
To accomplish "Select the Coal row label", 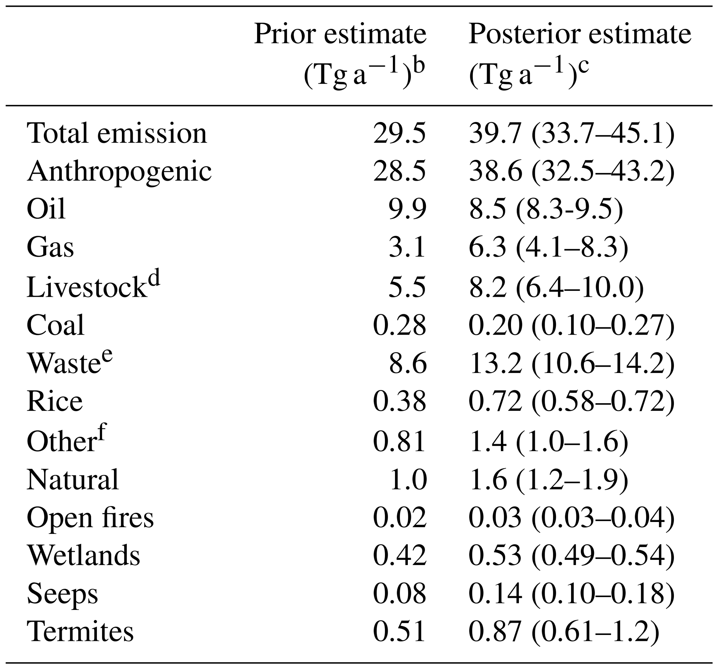I will pyautogui.click(x=56, y=325).
